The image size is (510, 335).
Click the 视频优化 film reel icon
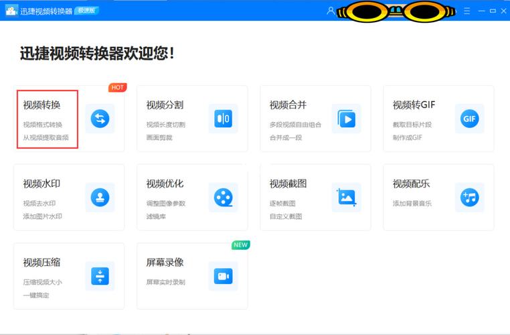[x=224, y=198]
